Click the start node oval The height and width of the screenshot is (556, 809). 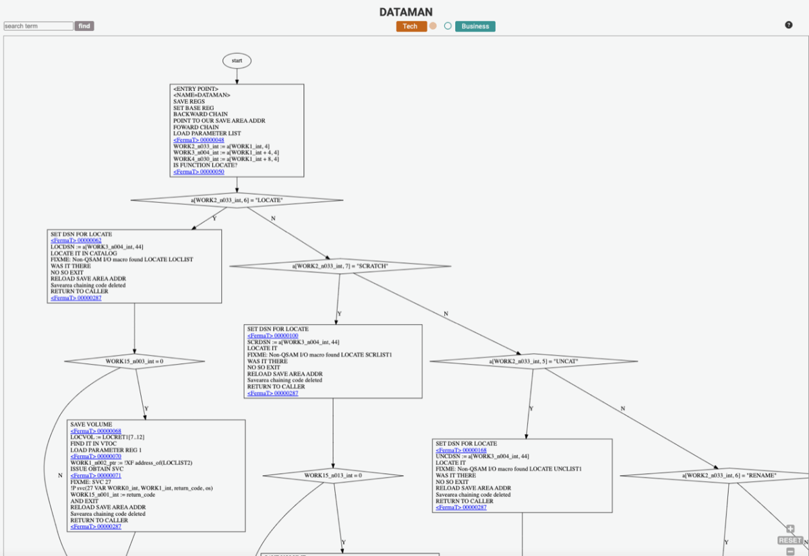[236, 60]
